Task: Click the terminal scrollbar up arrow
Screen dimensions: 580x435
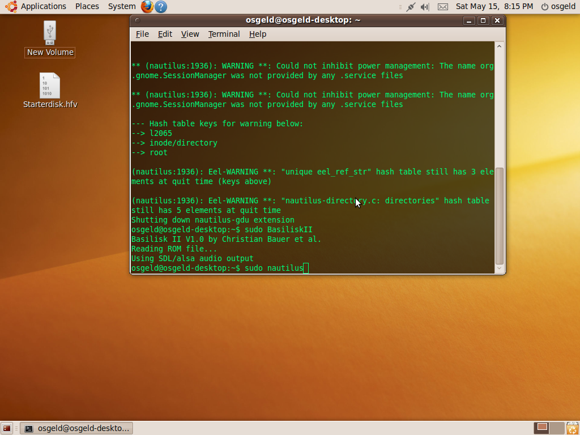Action: pyautogui.click(x=500, y=46)
